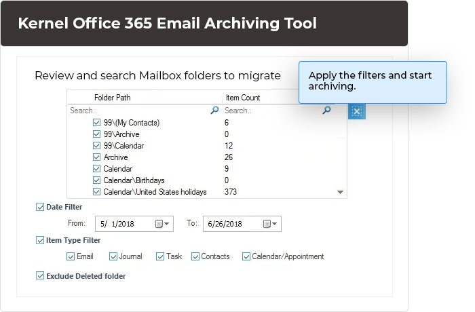Disable the Date Filter checkbox
The image size is (475, 312).
point(40,207)
